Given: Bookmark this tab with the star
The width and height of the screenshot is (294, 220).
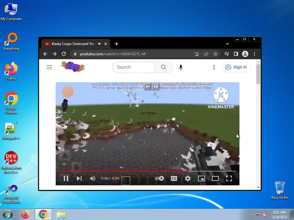Looking at the screenshot, I should [215, 54].
